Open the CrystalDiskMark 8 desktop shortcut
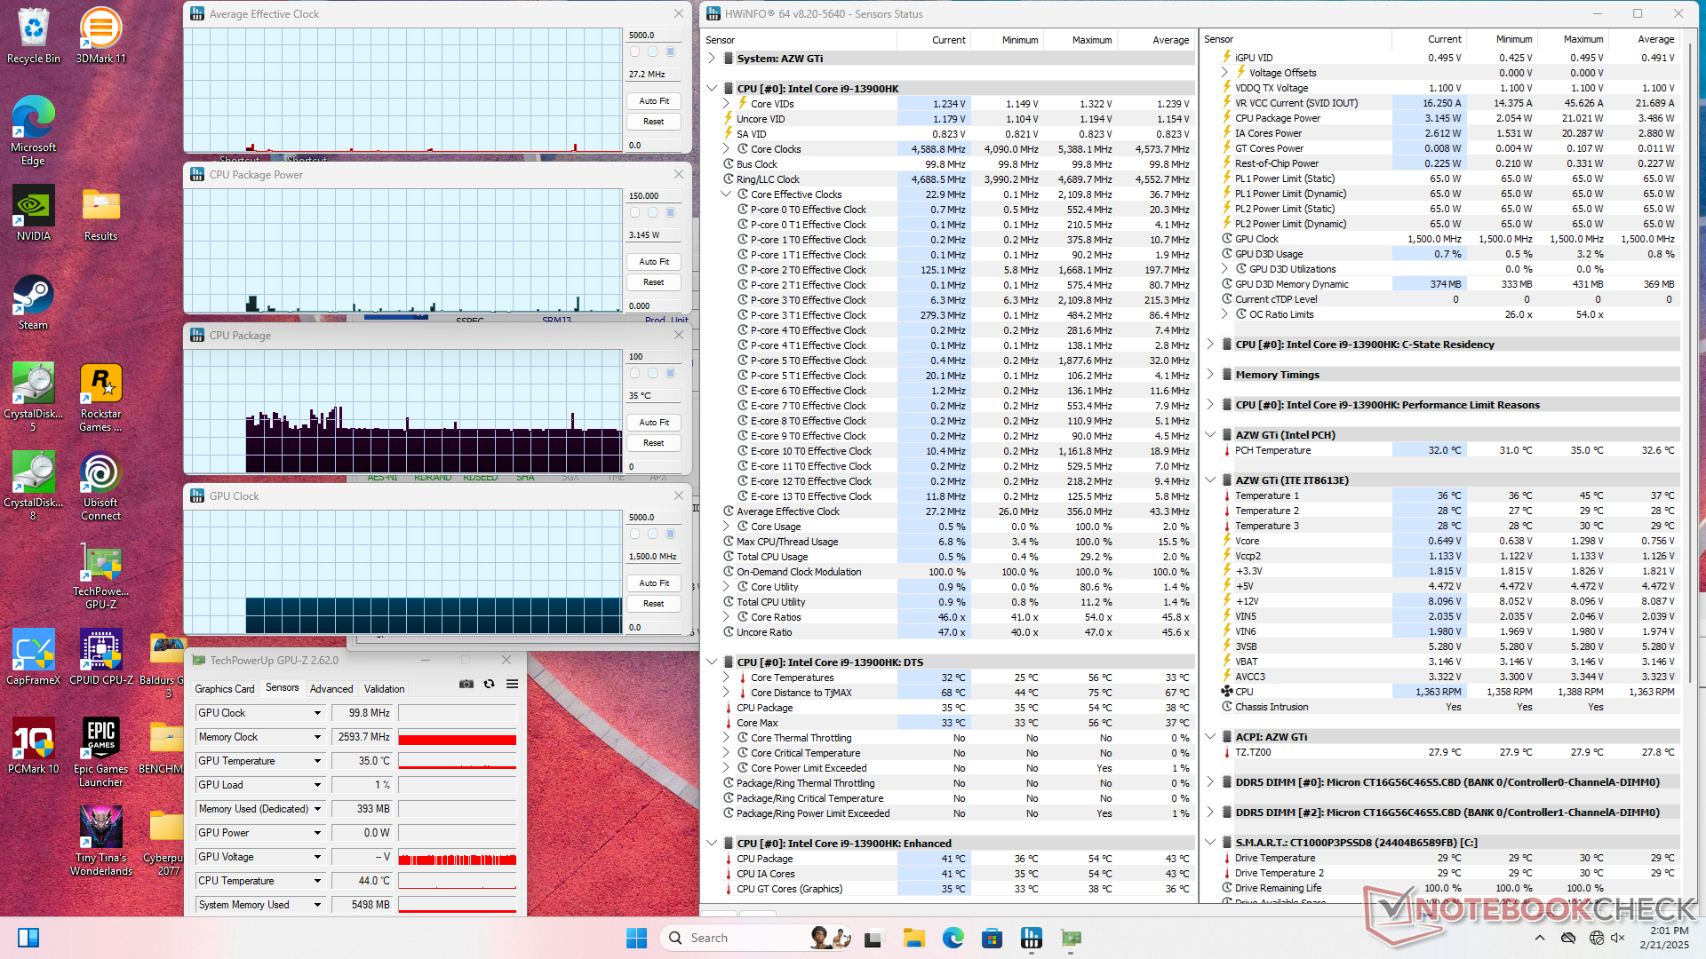This screenshot has height=959, width=1706. (x=34, y=486)
